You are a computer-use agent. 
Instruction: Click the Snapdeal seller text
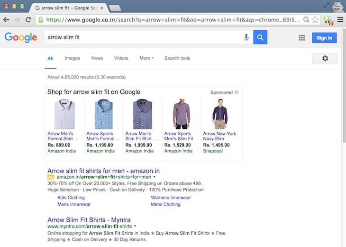tap(213, 151)
